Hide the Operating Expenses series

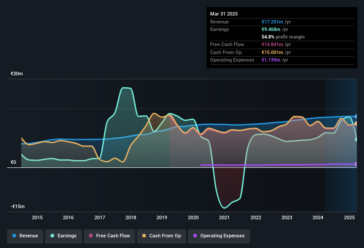click(x=219, y=236)
